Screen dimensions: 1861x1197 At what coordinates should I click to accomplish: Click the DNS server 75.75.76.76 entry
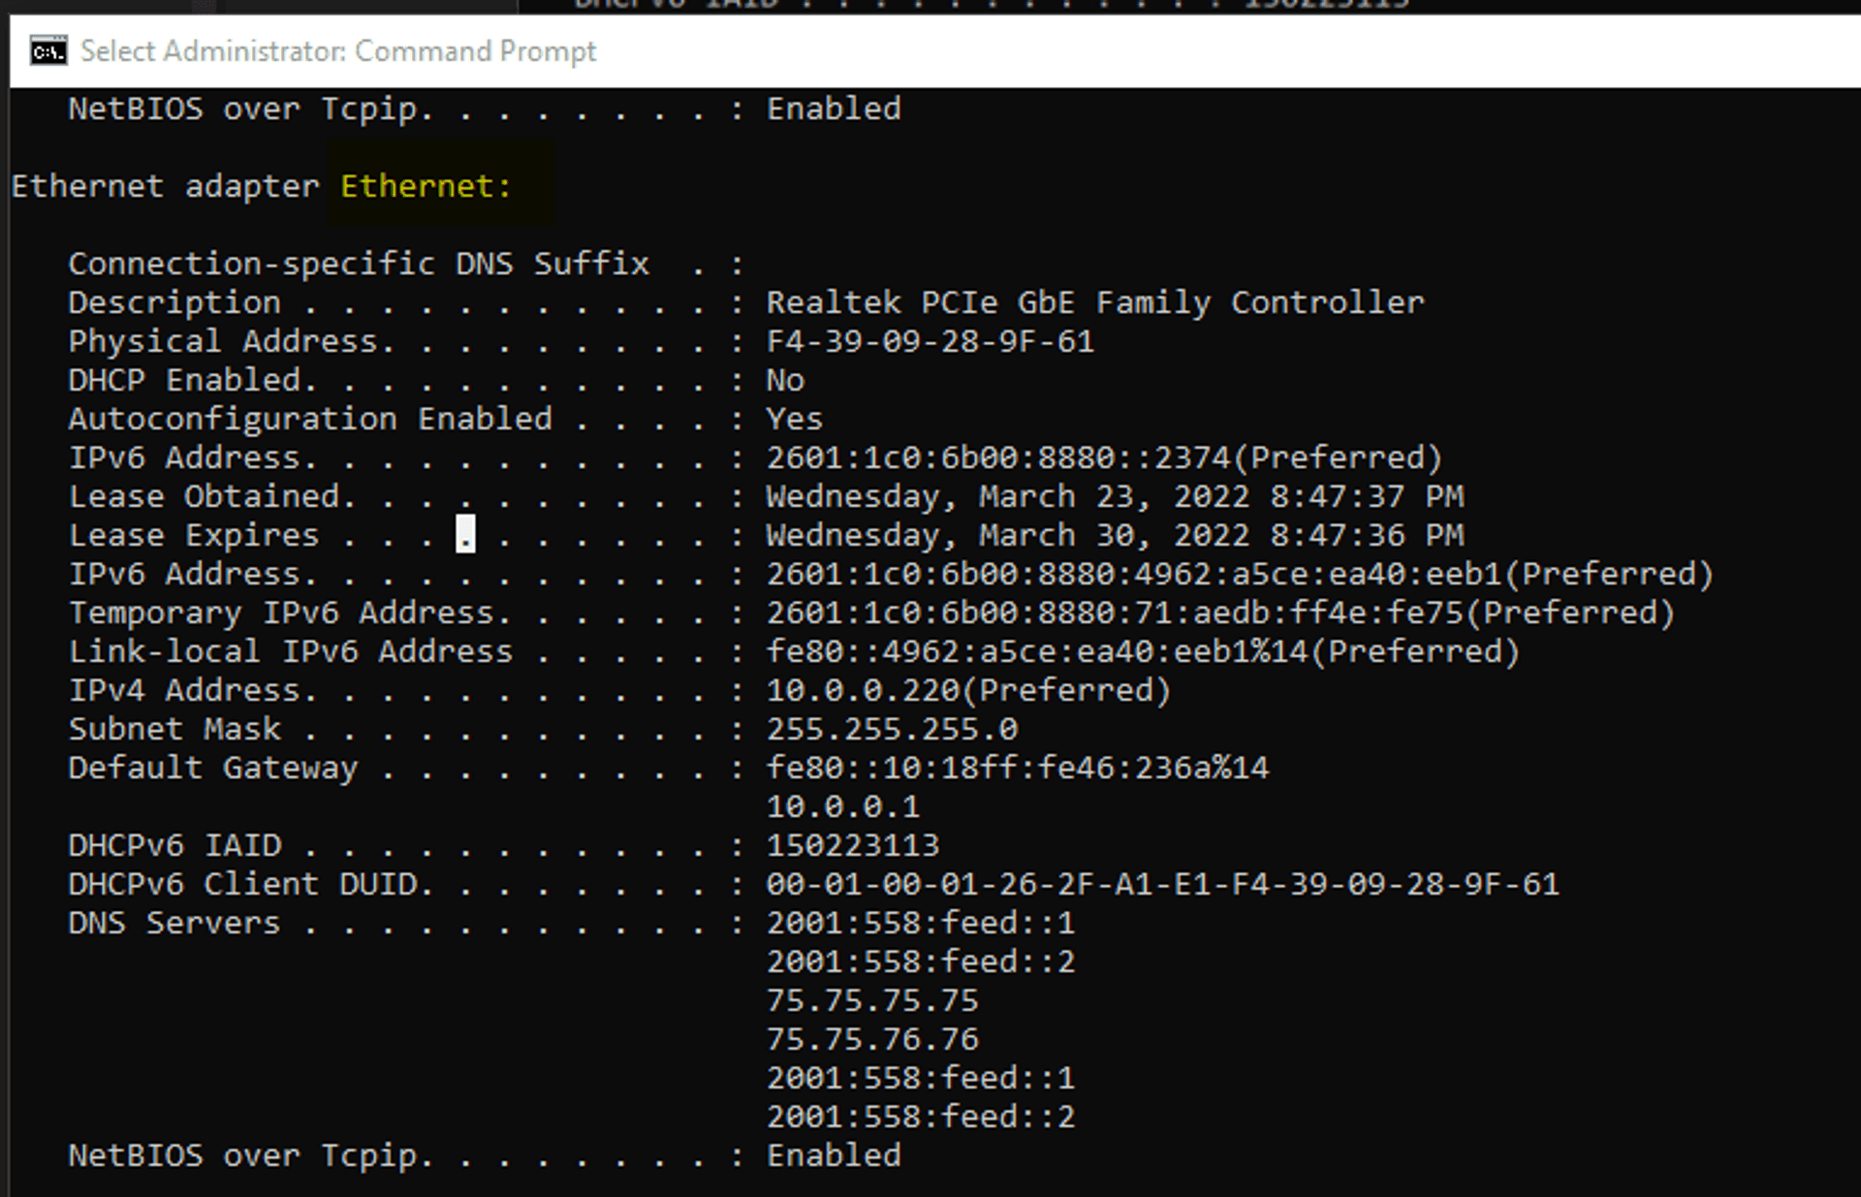(x=872, y=1039)
